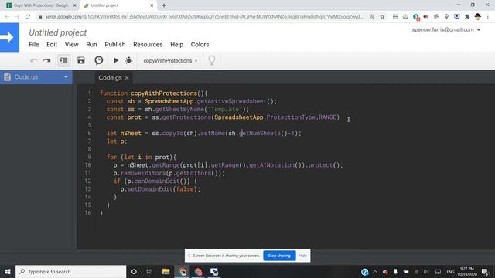Image resolution: width=495 pixels, height=278 pixels.
Task: Run the selected function play button
Action: coord(116,60)
